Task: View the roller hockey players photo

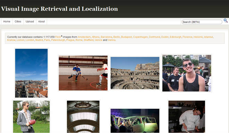Action: click(x=83, y=73)
